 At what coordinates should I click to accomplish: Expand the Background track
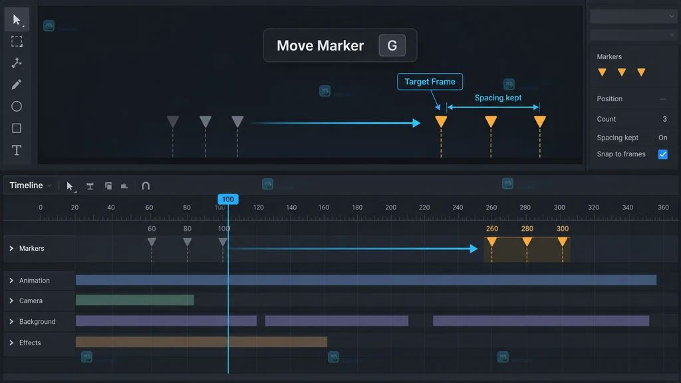coord(11,321)
